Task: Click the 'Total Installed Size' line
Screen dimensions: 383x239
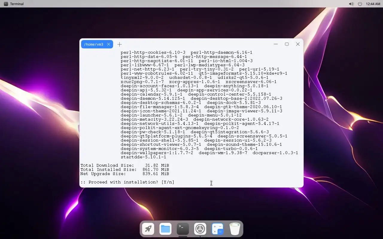Action: coord(125,169)
